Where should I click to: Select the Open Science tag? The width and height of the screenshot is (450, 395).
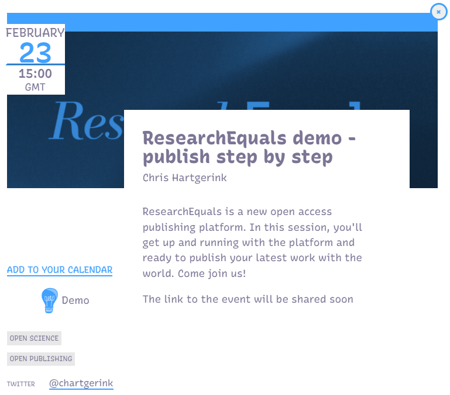34,338
